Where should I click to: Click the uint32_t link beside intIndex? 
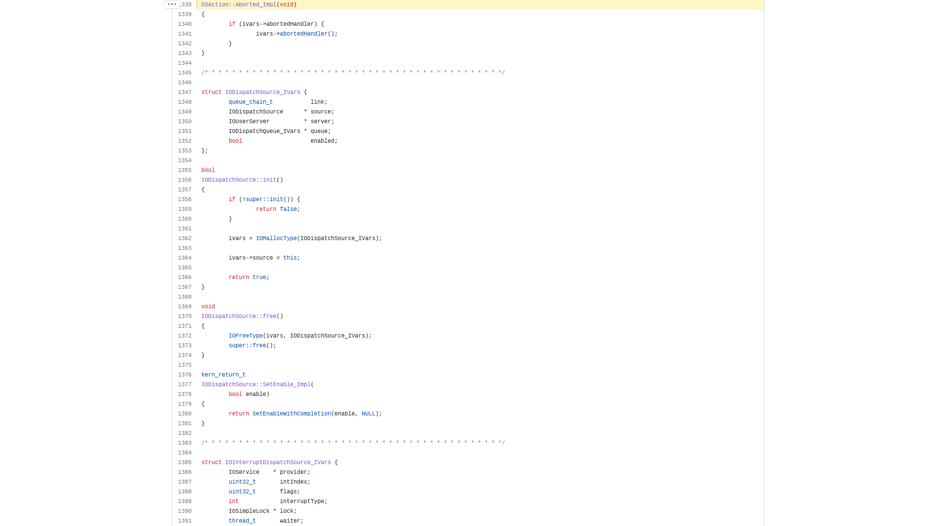pyautogui.click(x=242, y=482)
